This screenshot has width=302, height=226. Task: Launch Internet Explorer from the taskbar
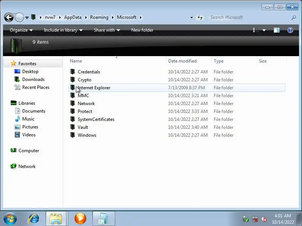34,218
